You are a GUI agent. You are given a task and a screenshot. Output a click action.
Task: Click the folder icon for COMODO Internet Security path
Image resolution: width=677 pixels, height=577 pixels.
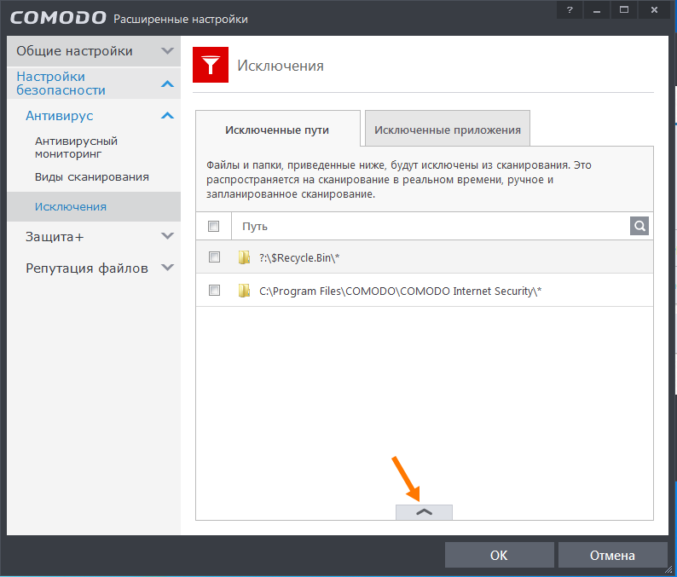click(x=244, y=291)
